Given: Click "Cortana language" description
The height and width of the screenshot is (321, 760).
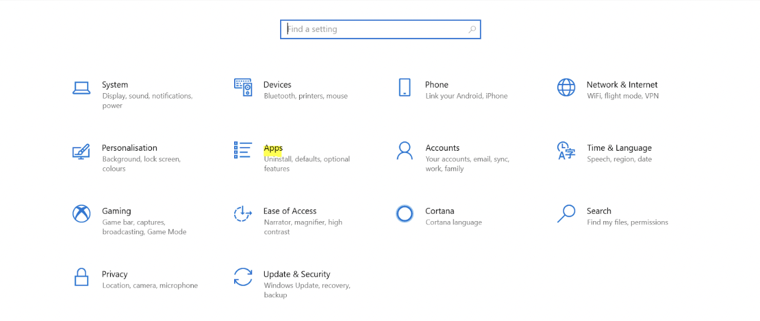Looking at the screenshot, I should tap(454, 222).
